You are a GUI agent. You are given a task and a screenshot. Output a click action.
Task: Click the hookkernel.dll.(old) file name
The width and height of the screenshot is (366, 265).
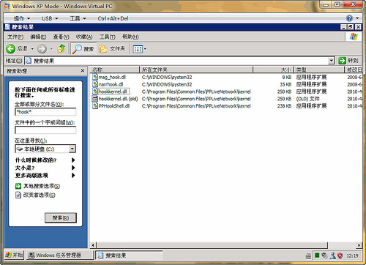click(x=118, y=99)
